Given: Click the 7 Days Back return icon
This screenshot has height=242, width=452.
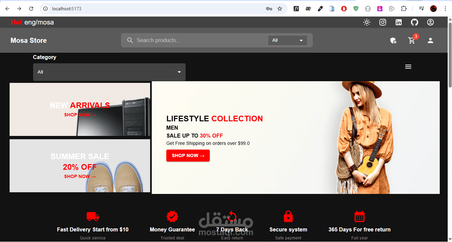Looking at the screenshot, I should click(x=232, y=217).
